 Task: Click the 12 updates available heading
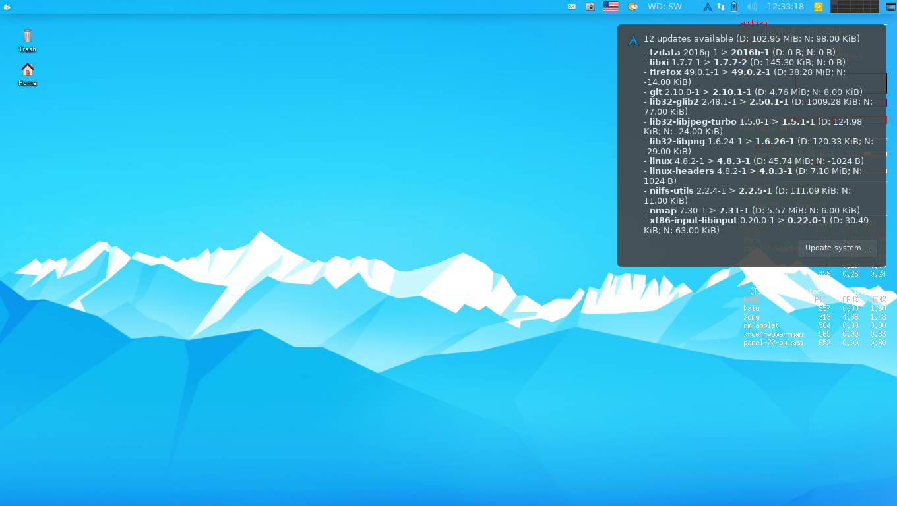pyautogui.click(x=752, y=39)
